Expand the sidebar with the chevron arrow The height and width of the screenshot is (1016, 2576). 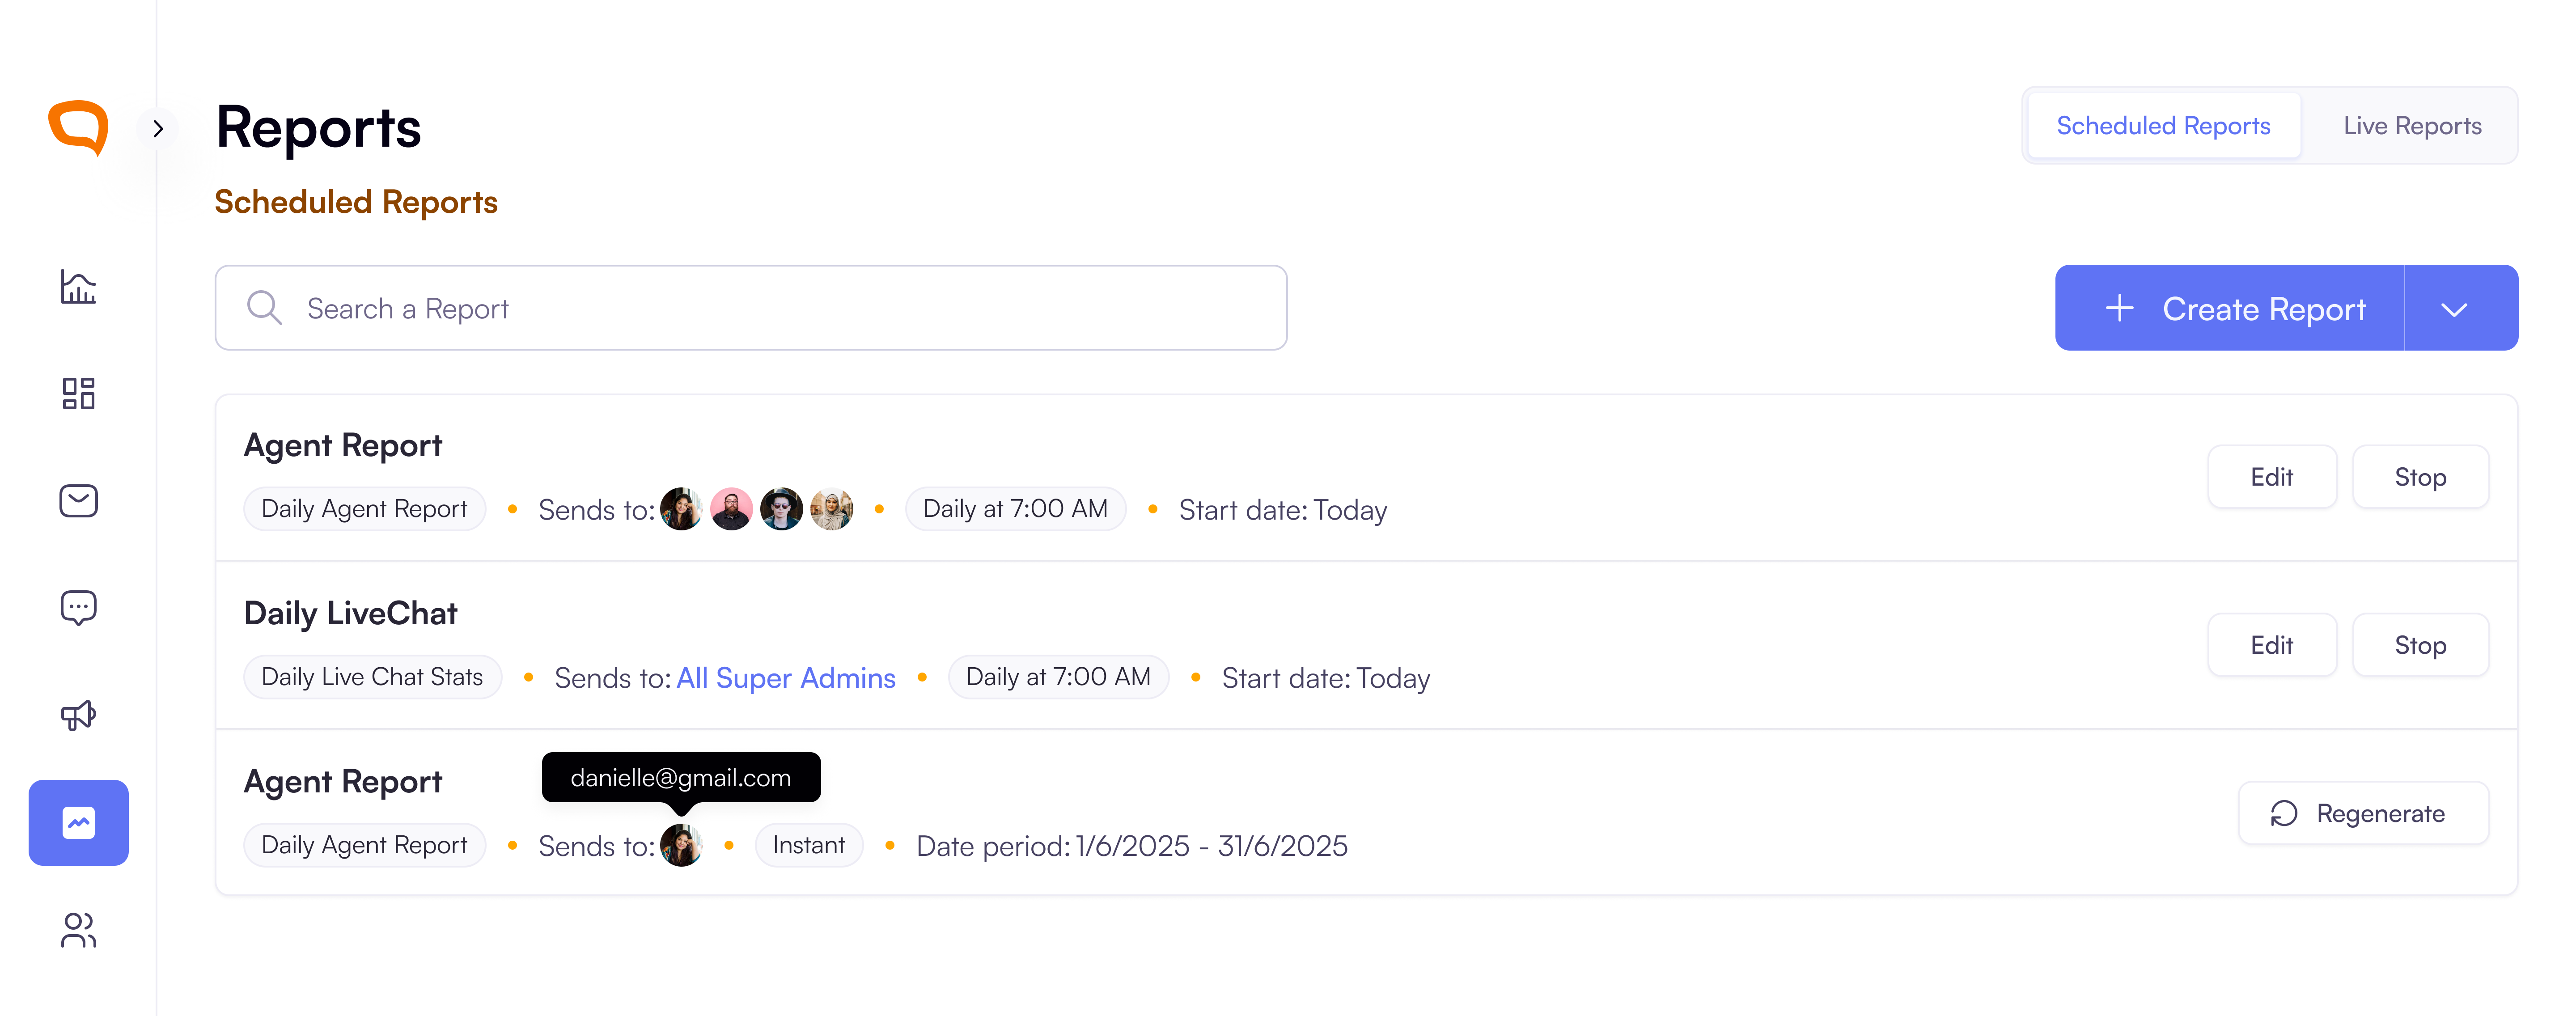click(x=158, y=128)
